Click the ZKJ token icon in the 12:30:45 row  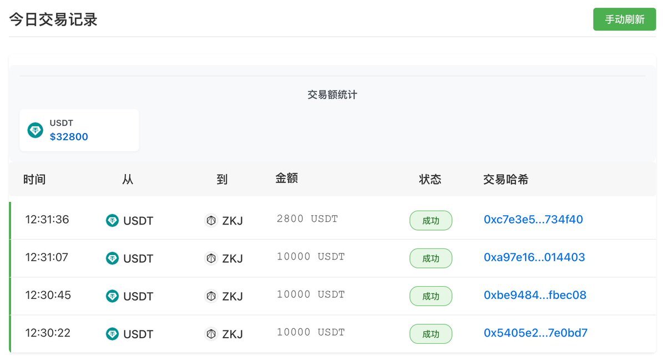pos(211,296)
